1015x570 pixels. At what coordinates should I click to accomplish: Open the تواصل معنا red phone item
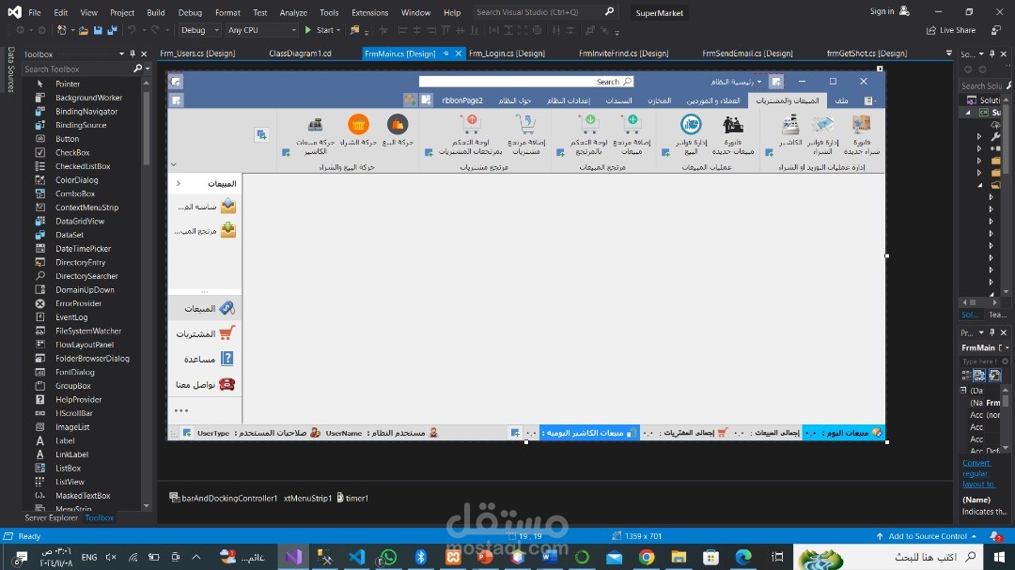pyautogui.click(x=206, y=384)
